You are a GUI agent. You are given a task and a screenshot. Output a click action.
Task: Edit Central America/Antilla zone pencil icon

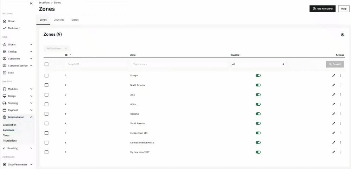tap(334, 142)
